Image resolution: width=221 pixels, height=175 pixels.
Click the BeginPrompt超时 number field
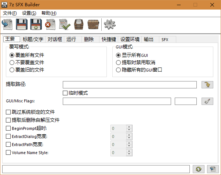(x=118, y=128)
